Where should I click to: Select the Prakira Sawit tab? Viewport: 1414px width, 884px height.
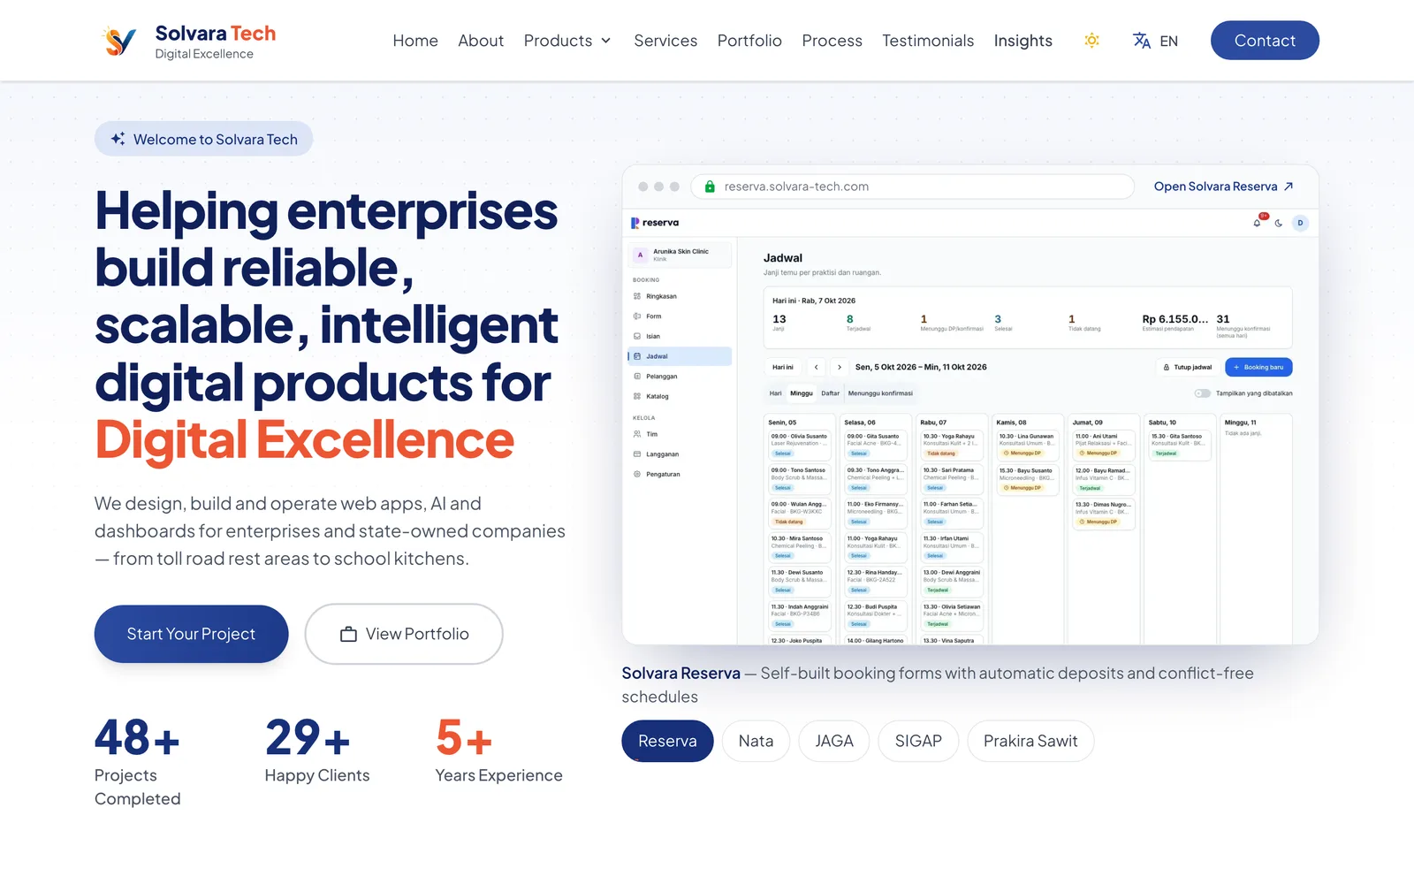pyautogui.click(x=1030, y=741)
